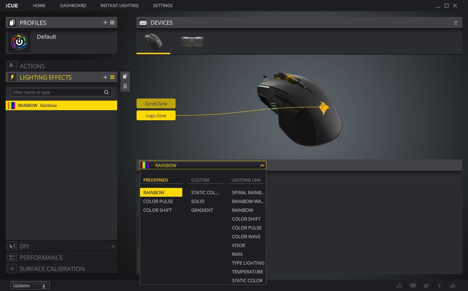
Task: Toggle the Logo Zone selection
Action: click(x=156, y=115)
